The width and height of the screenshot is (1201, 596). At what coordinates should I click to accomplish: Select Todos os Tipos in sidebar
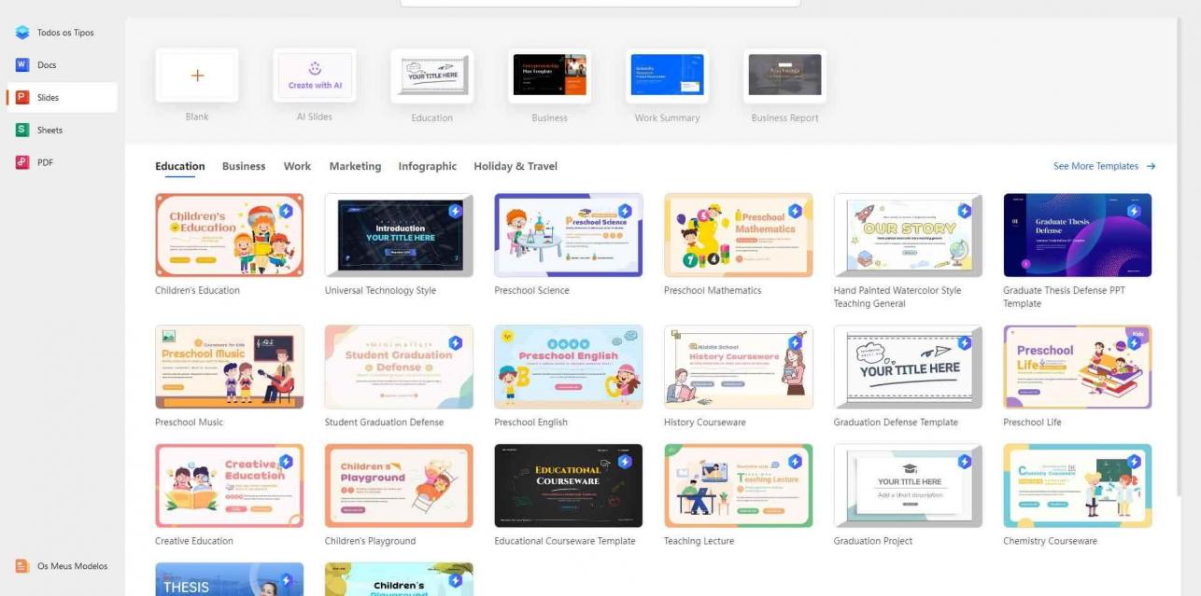coord(65,33)
